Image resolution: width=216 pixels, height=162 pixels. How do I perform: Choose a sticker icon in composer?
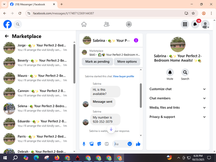pos(99,144)
